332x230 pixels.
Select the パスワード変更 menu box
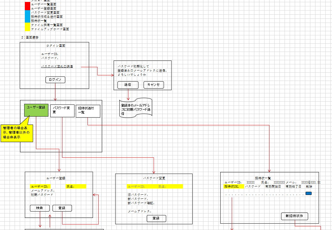[x=62, y=111]
